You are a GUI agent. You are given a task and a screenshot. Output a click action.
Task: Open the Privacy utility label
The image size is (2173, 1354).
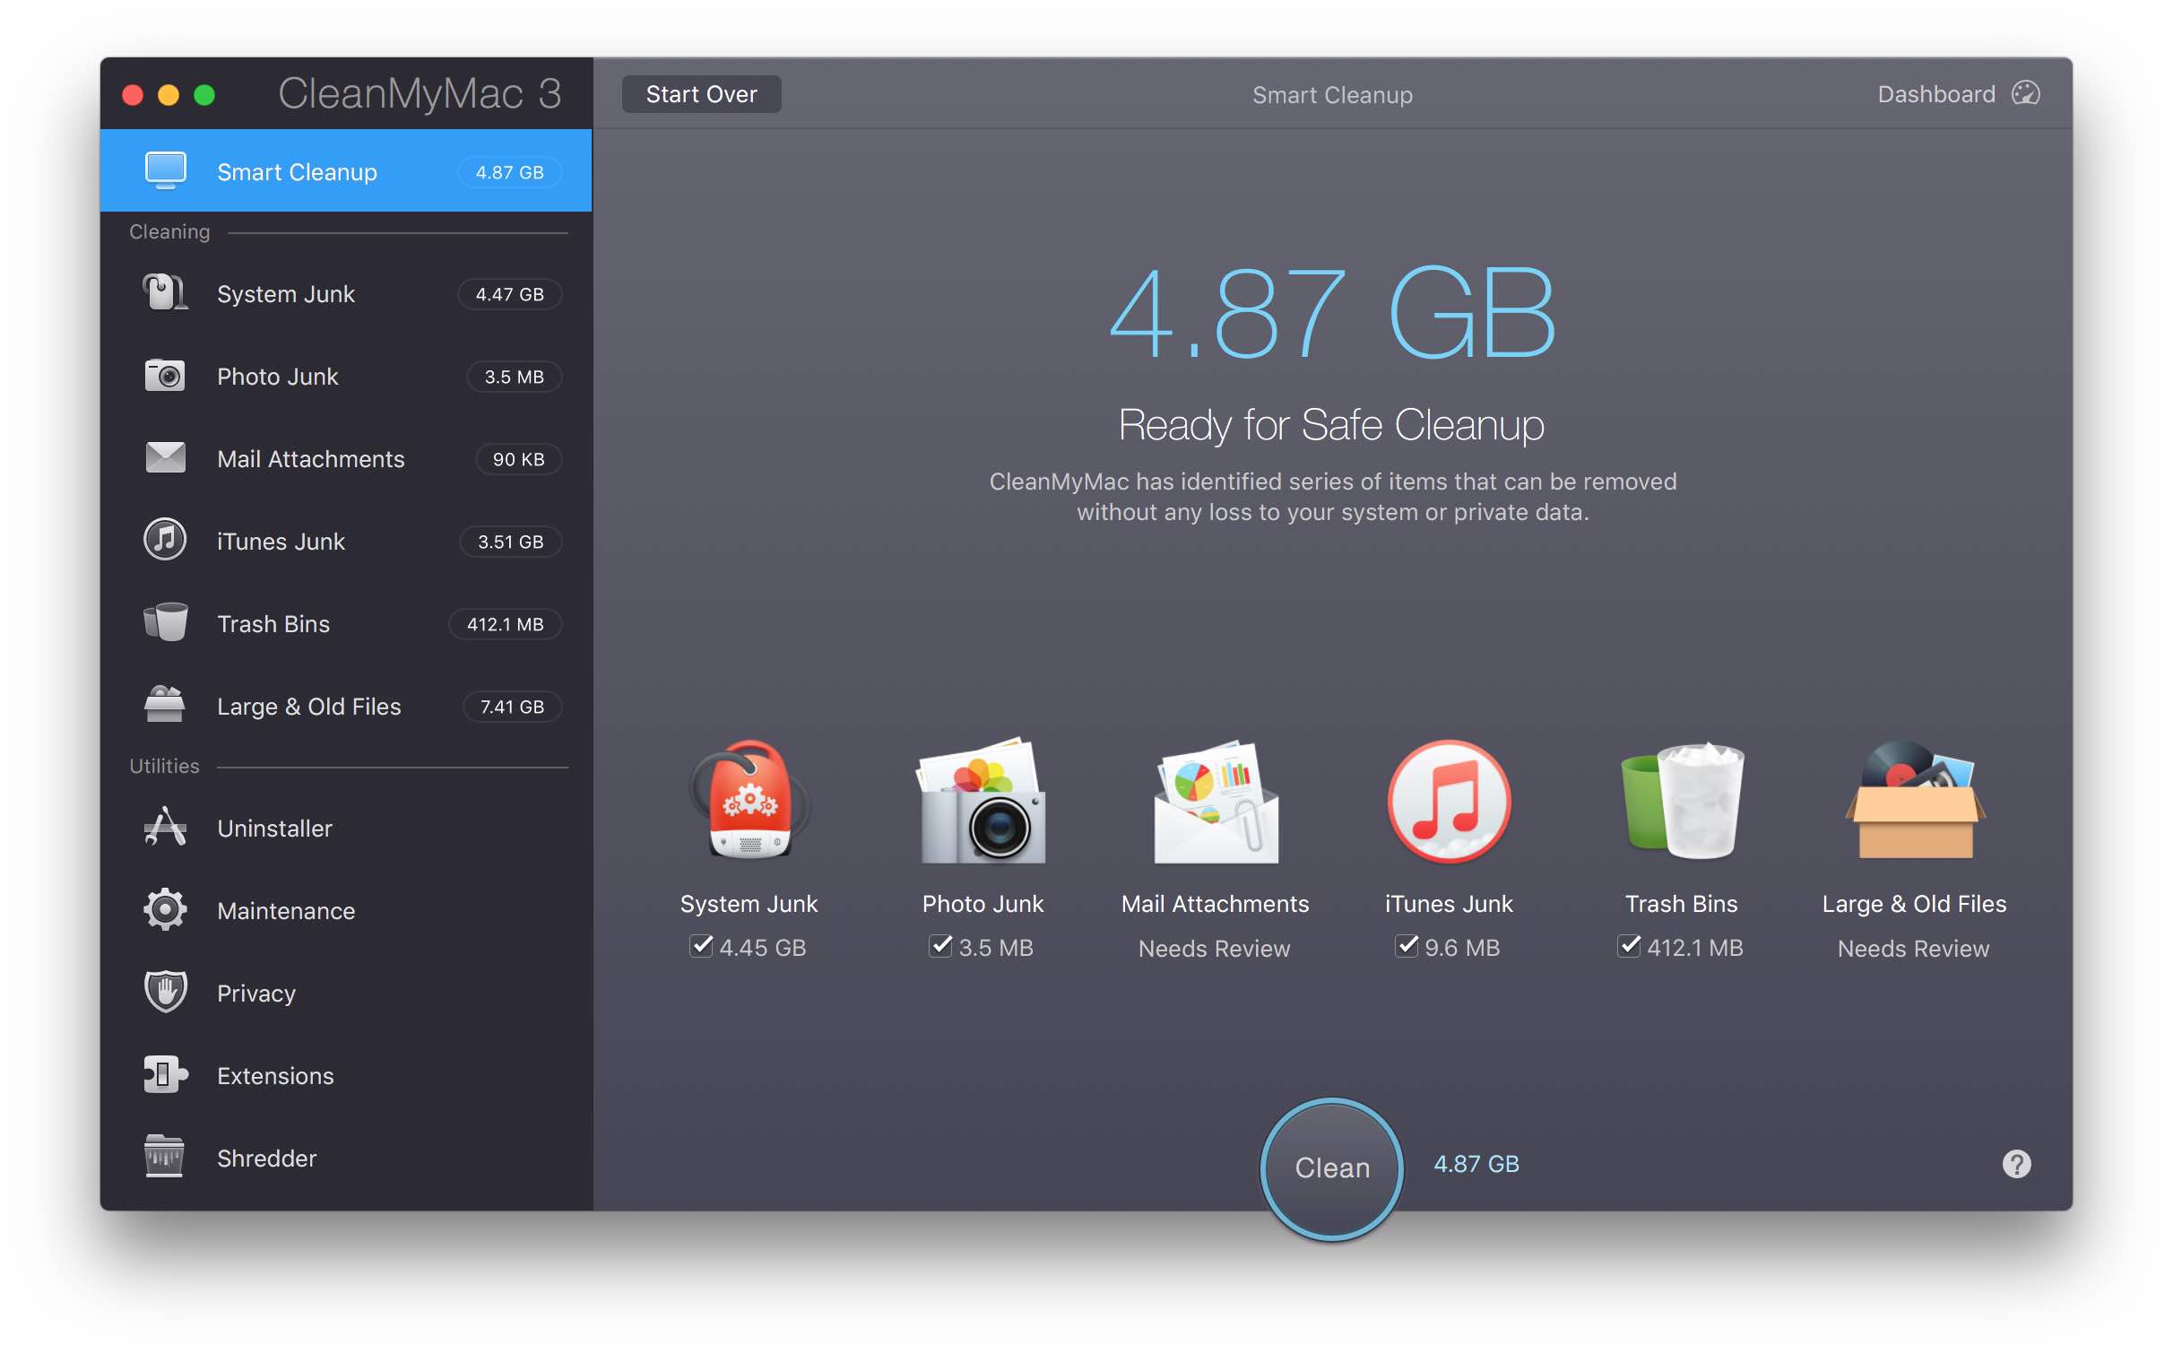(256, 993)
